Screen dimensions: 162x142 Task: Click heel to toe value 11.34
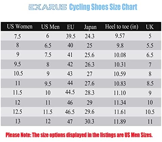coord(120,103)
